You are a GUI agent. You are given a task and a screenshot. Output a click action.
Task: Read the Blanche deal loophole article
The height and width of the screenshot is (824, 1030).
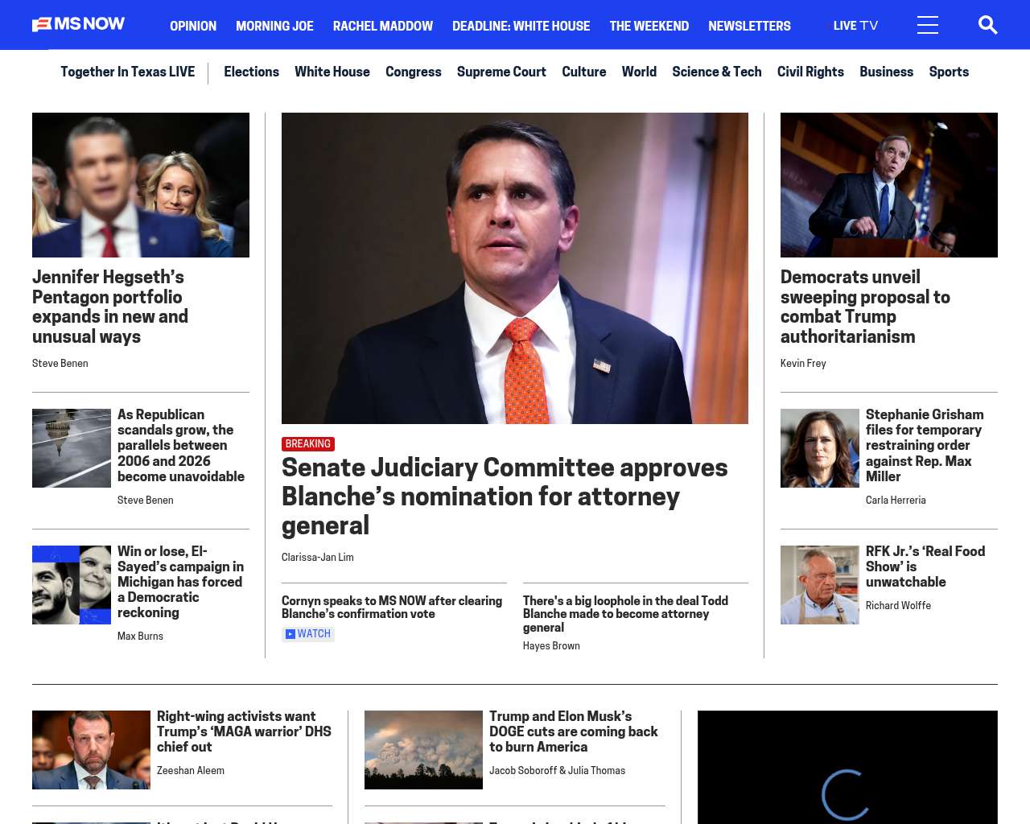point(625,614)
